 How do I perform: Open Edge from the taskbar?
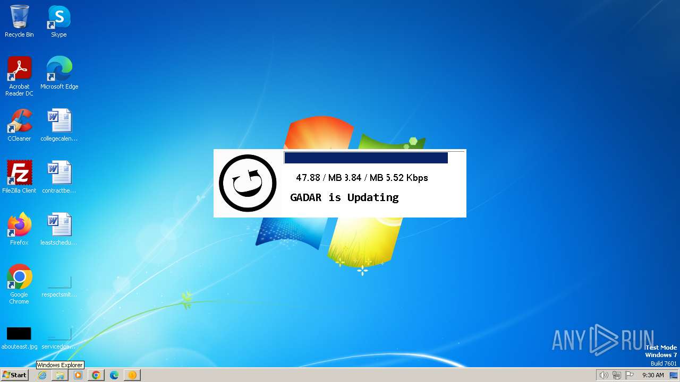point(114,375)
